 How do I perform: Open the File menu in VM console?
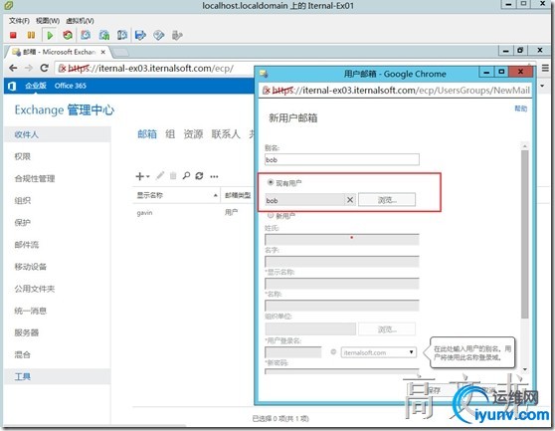pos(19,21)
